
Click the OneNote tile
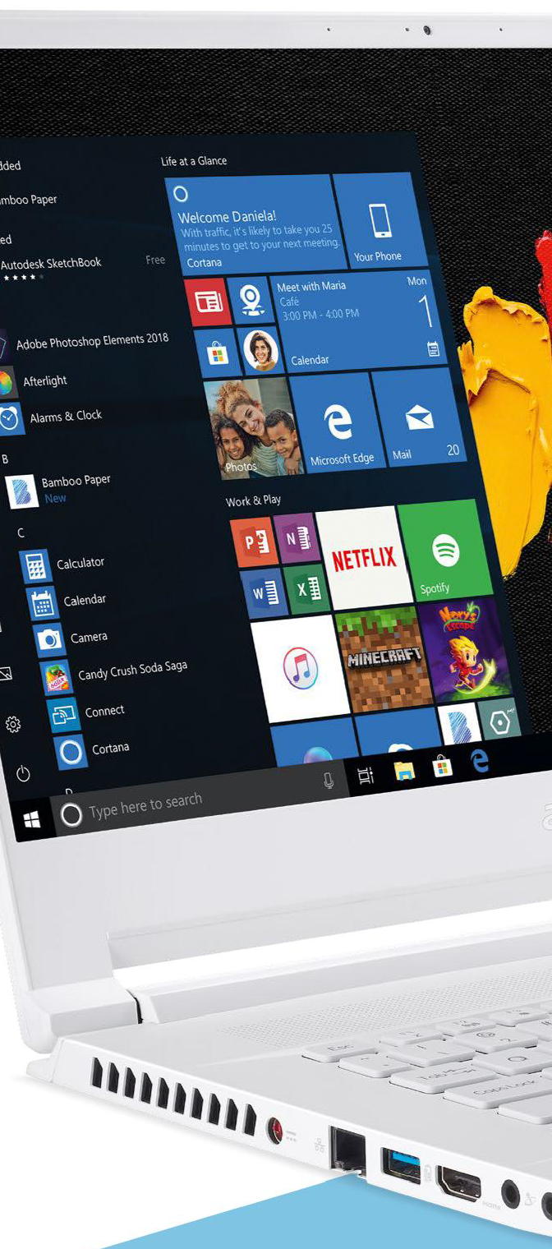[x=295, y=537]
